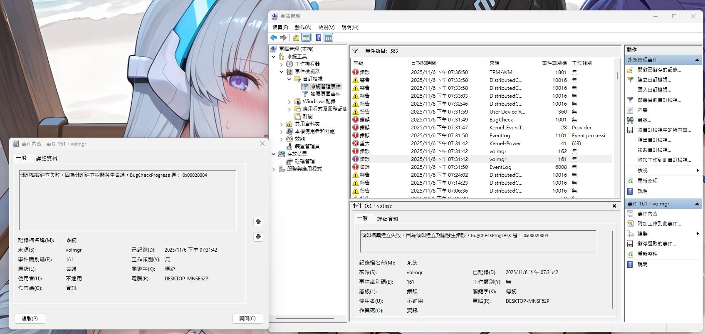705x334 pixels.
Task: Click the up-one-level folder toolbar icon
Action: [x=296, y=38]
